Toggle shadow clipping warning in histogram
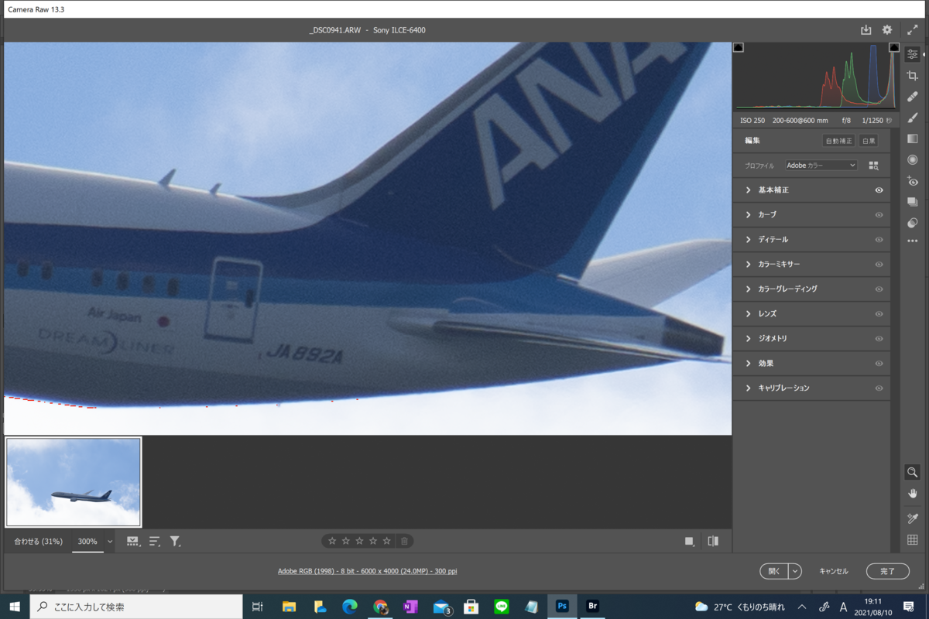 739,47
